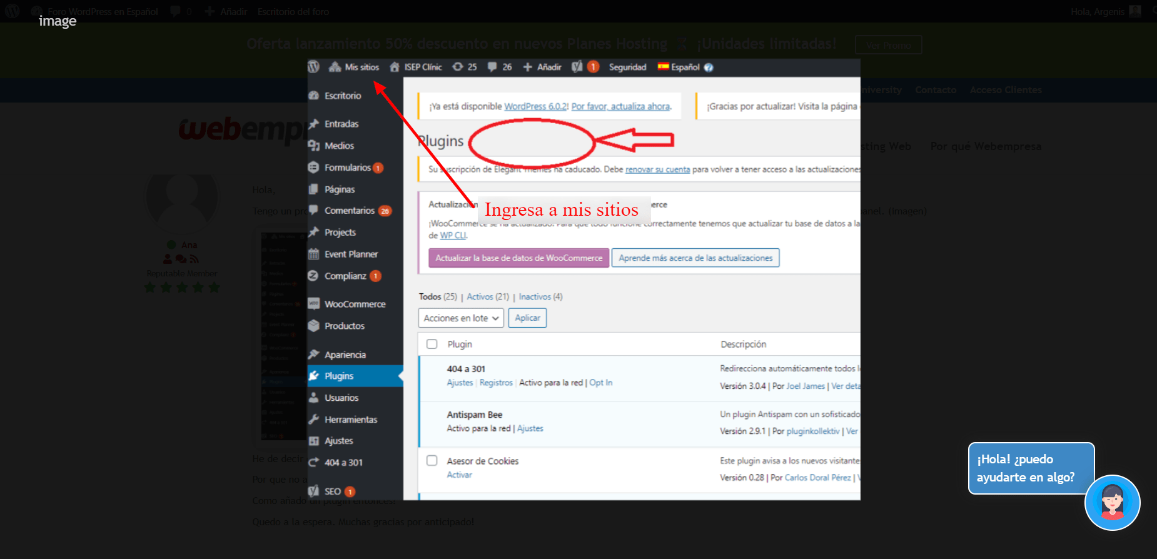Viewport: 1157px width, 559px height.
Task: Click Escritorio del foro in the background admin bar
Action: coord(293,12)
